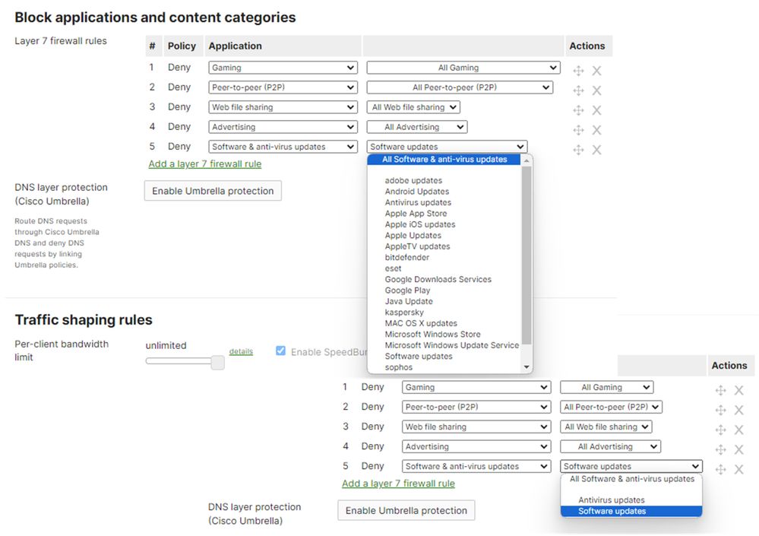This screenshot has height=536, width=759.
Task: Remove rule 5 in the upper rules table
Action: pyautogui.click(x=596, y=150)
